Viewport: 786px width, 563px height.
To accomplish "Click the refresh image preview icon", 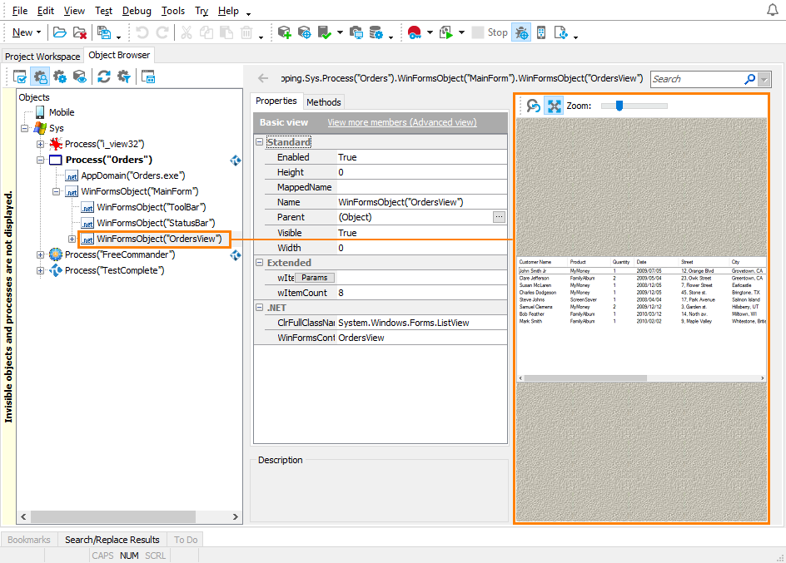I will pos(534,106).
